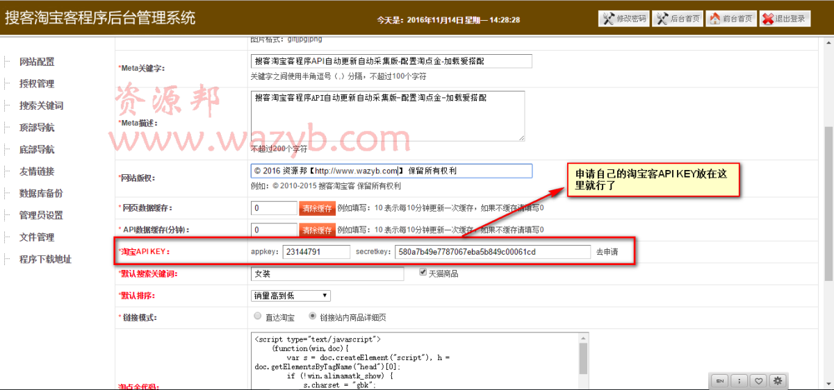Click inside the 淘点金代码 script textarea
The height and width of the screenshot is (390, 834).
pos(414,361)
